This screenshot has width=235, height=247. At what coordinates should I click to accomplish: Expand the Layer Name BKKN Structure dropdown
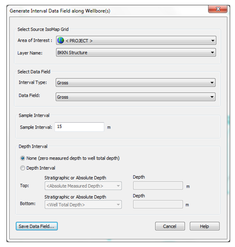136,52
